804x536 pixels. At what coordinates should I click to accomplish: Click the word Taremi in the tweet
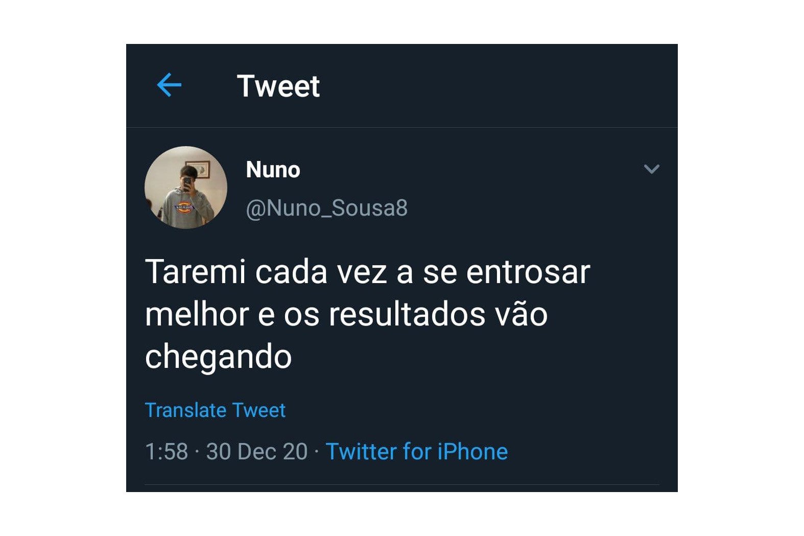[x=196, y=272]
